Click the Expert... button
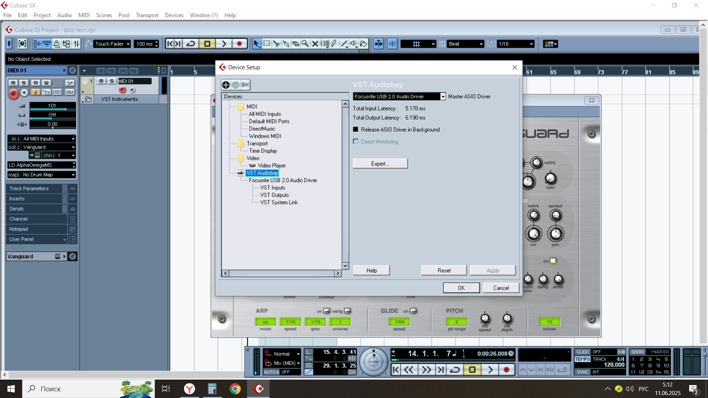708x398 pixels. pyautogui.click(x=380, y=164)
